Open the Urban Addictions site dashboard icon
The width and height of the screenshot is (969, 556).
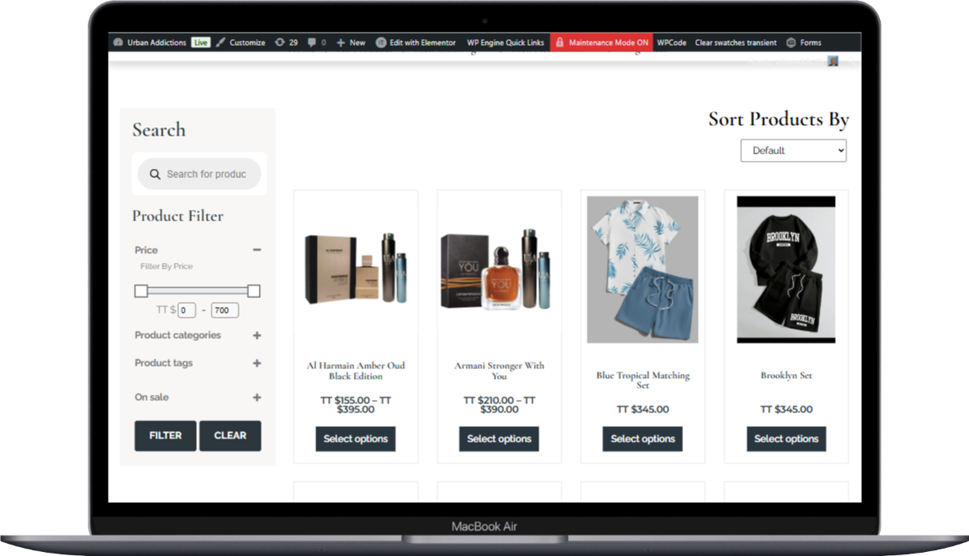[118, 42]
